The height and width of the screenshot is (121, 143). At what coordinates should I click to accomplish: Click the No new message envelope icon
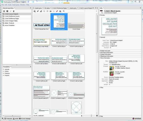click(x=20, y=118)
